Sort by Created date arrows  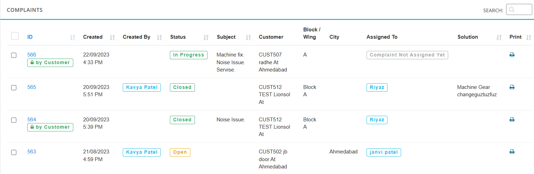pos(112,37)
